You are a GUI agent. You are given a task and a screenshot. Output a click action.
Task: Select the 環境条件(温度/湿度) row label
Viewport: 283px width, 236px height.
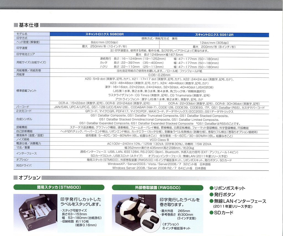(30, 135)
